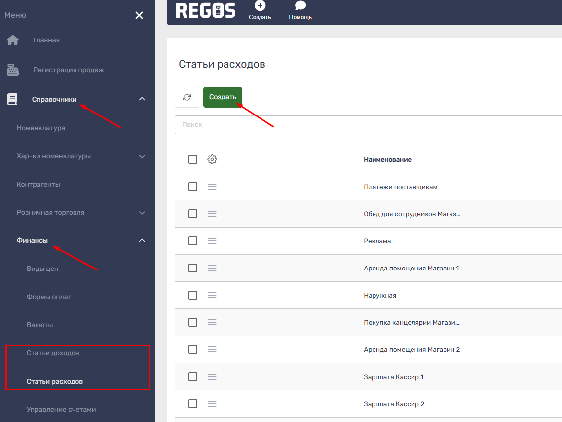Viewport: 562px width, 422px height.
Task: Check the box for Наружная row
Action: coord(193,295)
